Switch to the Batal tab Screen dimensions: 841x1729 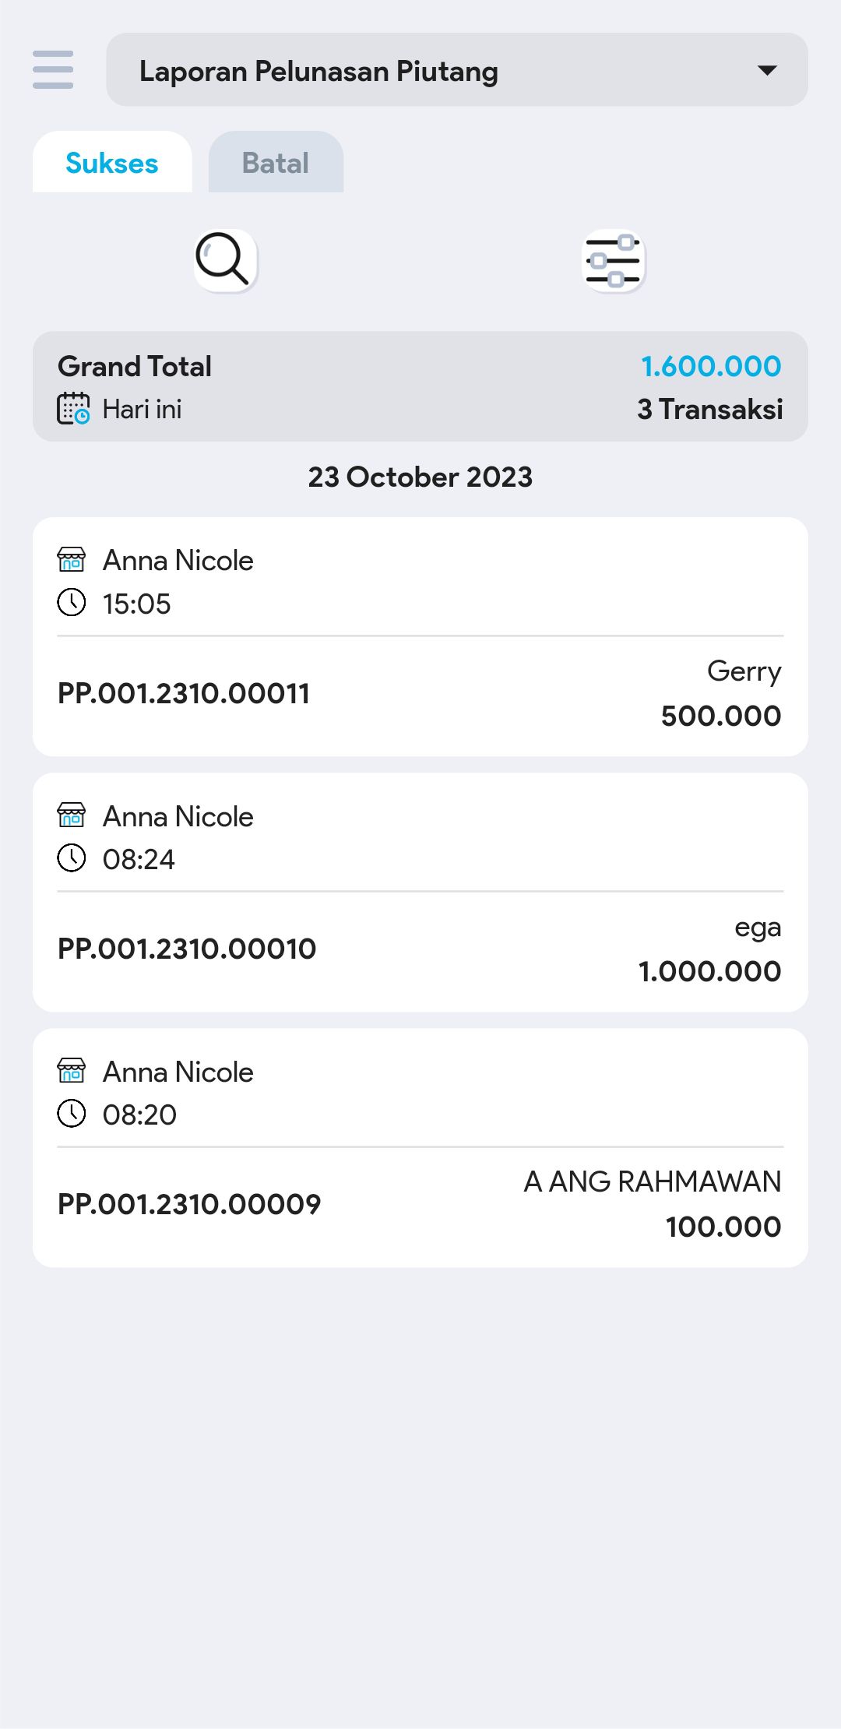pos(276,163)
